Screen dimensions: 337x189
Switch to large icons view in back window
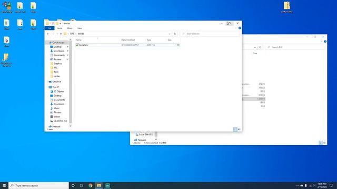coord(324,142)
